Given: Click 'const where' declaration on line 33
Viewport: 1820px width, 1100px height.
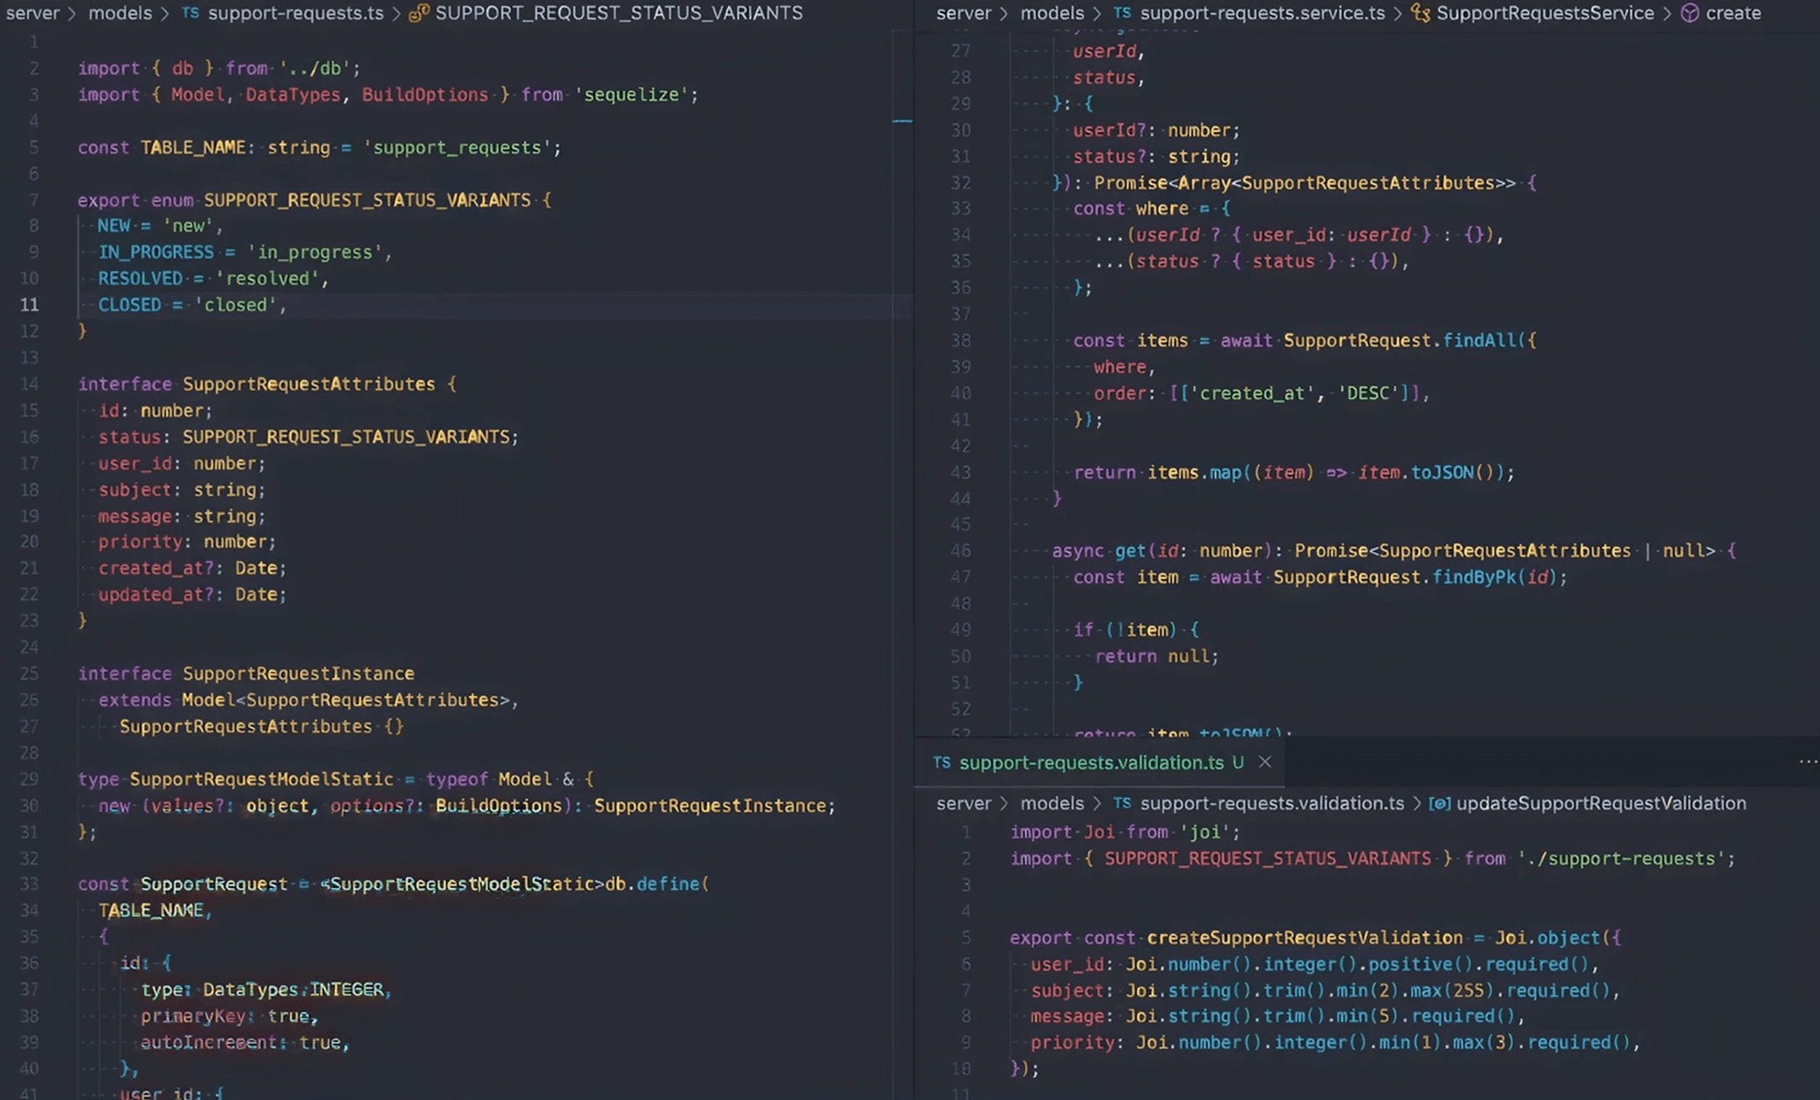Looking at the screenshot, I should coord(1131,209).
